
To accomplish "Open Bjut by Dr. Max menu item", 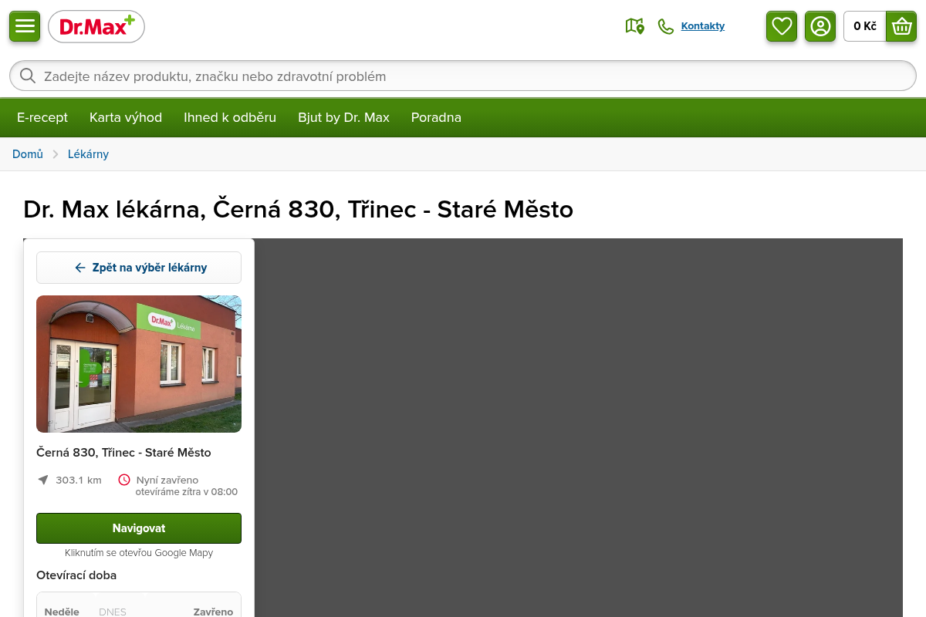I will (x=343, y=117).
